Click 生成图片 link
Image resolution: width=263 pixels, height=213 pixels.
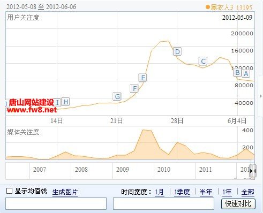65,192
